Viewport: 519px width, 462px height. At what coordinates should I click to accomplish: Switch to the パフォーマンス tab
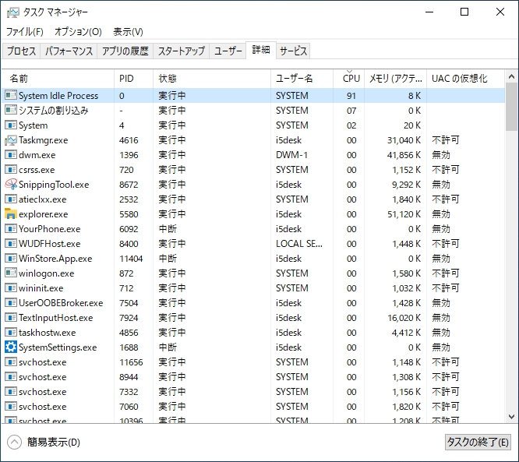[x=69, y=51]
